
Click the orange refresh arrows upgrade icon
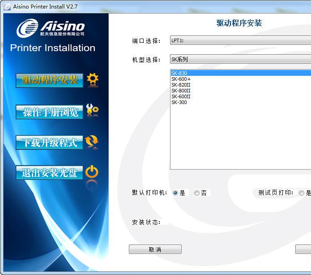(x=92, y=141)
